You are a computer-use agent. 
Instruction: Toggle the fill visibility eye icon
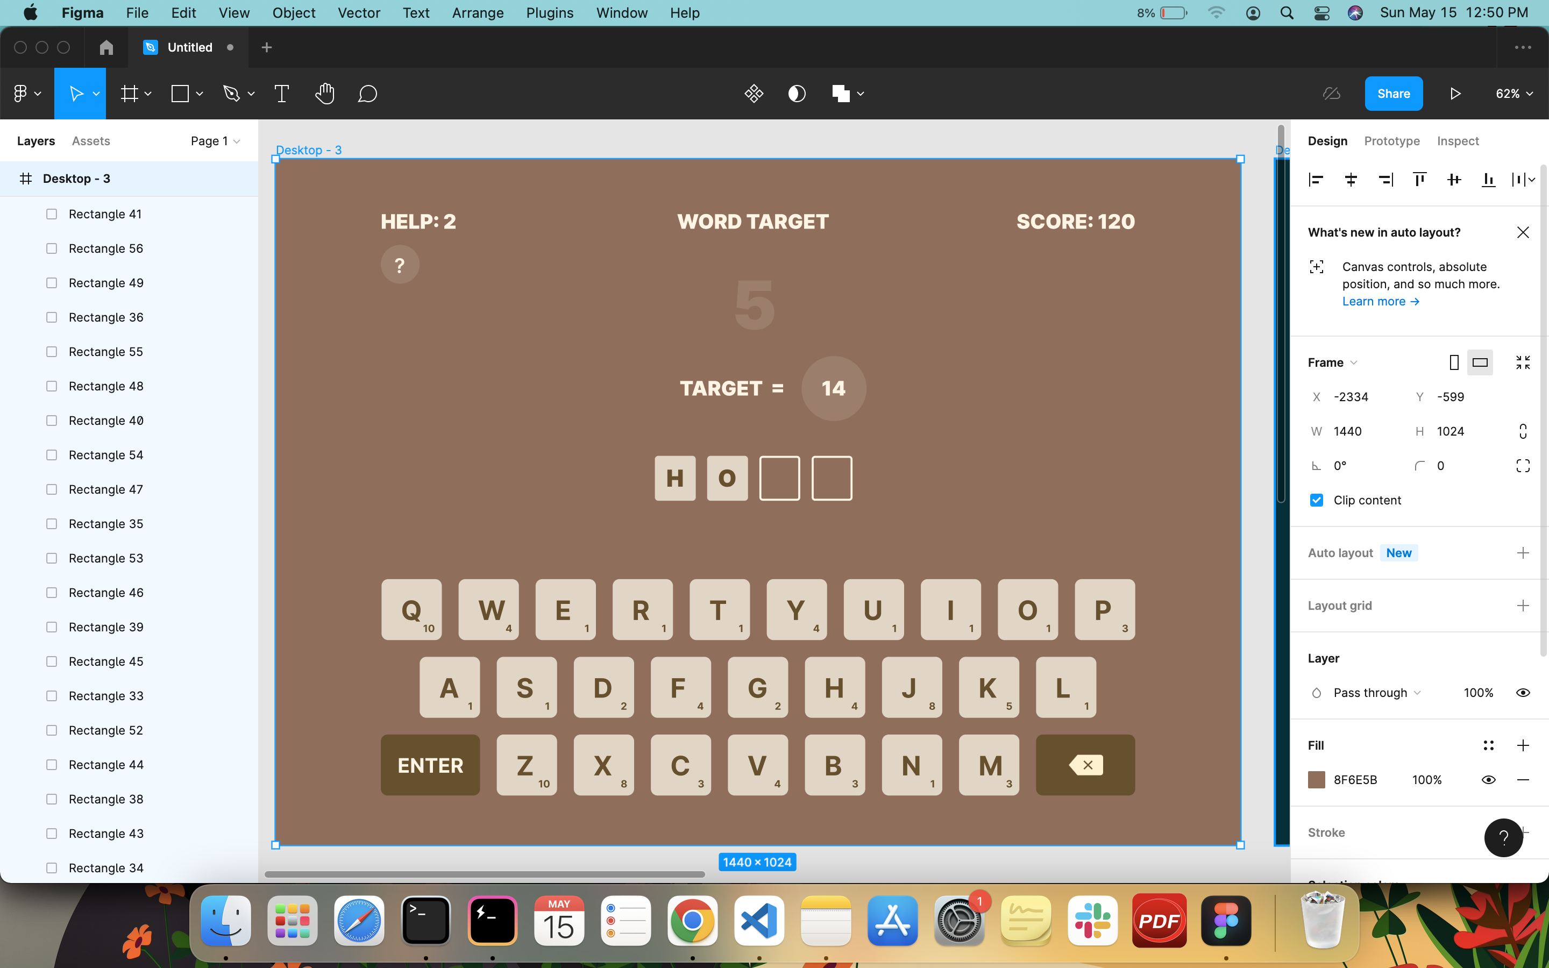coord(1488,780)
